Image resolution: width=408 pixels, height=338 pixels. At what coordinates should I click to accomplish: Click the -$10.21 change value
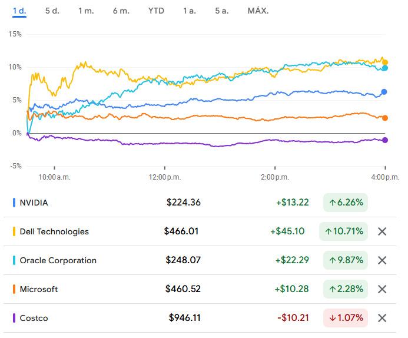293,318
